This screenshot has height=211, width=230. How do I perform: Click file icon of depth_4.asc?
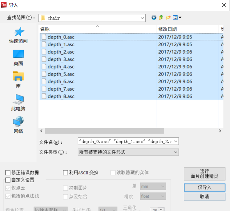point(44,67)
